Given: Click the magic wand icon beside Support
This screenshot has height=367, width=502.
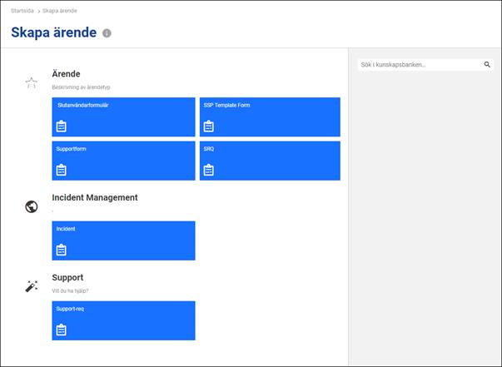Looking at the screenshot, I should pyautogui.click(x=31, y=286).
